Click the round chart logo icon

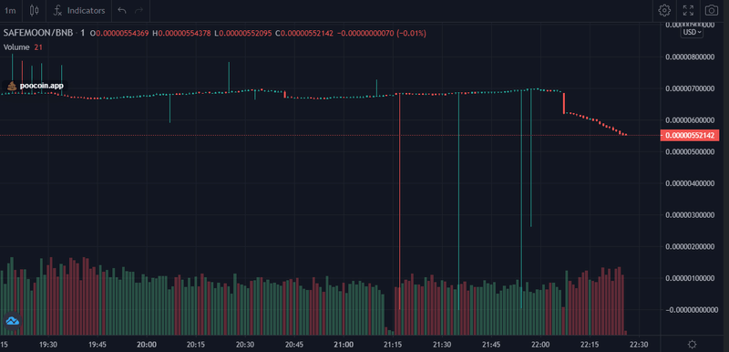point(12,321)
